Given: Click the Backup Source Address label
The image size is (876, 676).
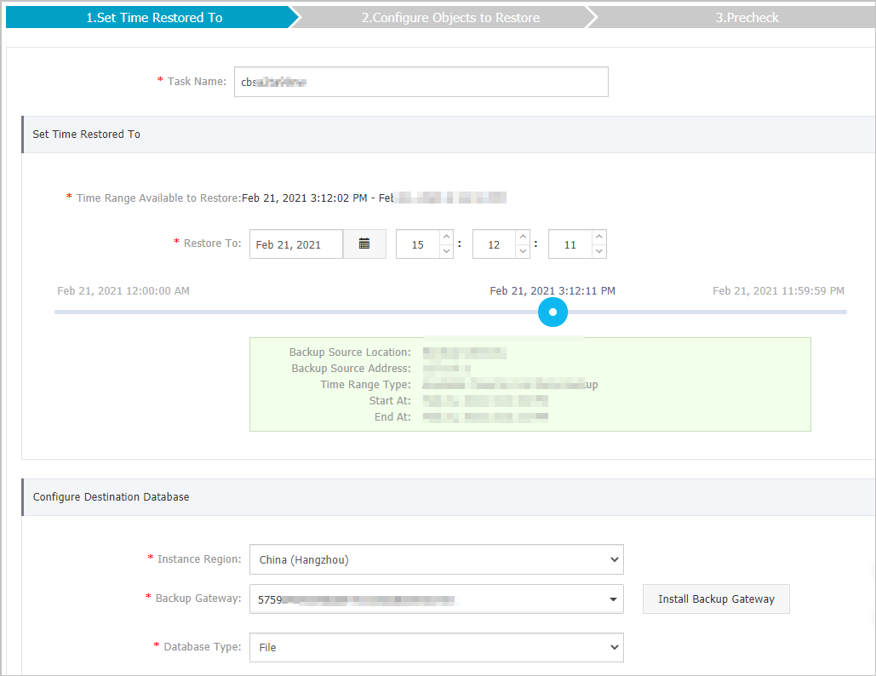Looking at the screenshot, I should pyautogui.click(x=351, y=368).
